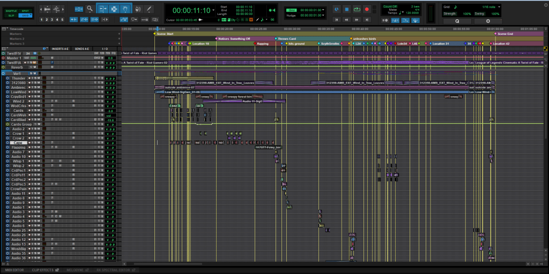Switch to the Clip Effects tab
This screenshot has height=274, width=549.
tap(43, 270)
